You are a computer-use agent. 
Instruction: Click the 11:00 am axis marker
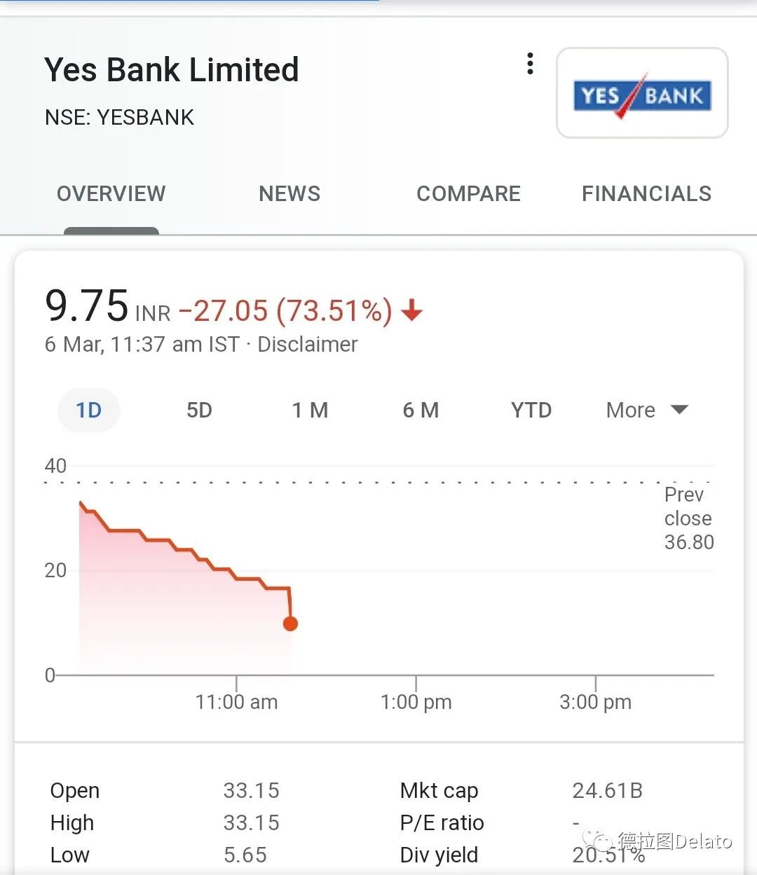(x=236, y=701)
